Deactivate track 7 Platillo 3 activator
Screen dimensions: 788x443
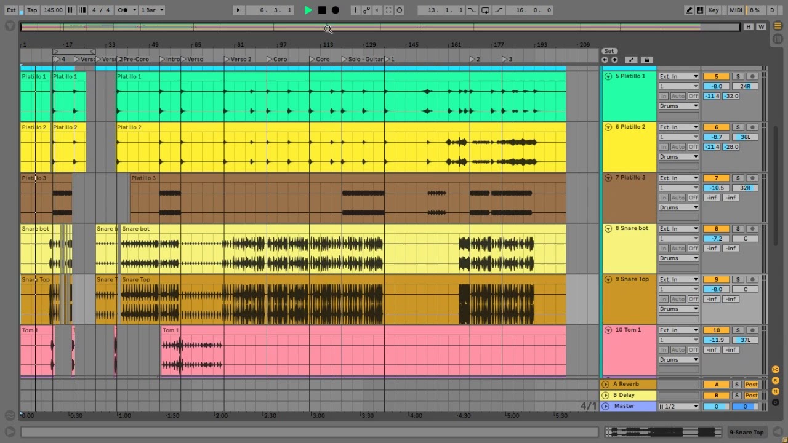pos(716,178)
